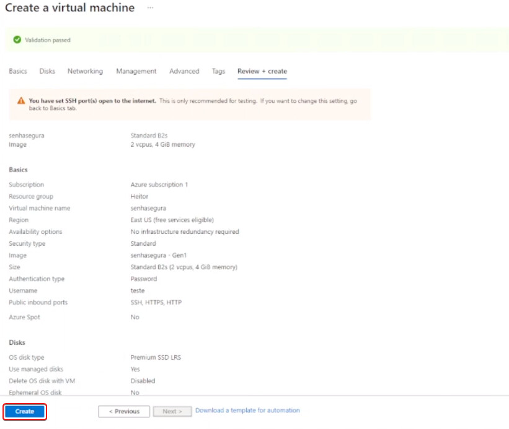Click the 'Use managed disks' label
This screenshot has height=429, width=509.
click(36, 369)
